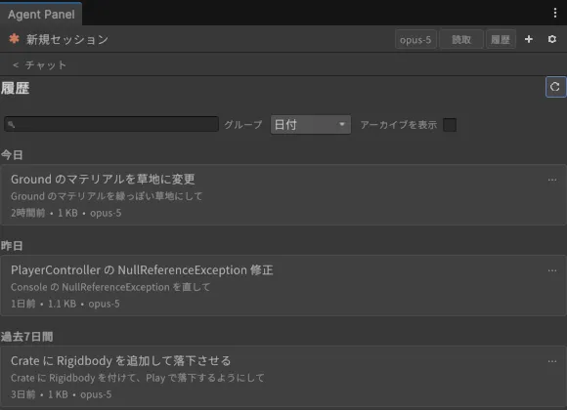The image size is (567, 410).
Task: Click the magnifier icon in search box
Action: (x=11, y=125)
